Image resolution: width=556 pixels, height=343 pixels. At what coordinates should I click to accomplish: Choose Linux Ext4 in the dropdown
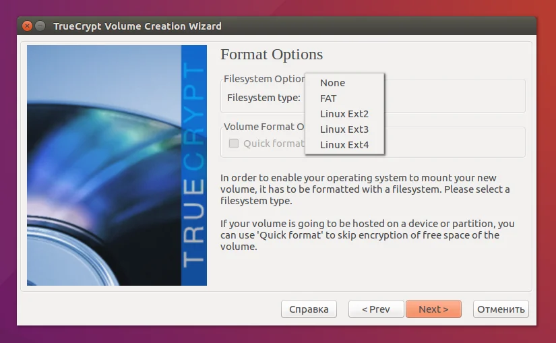coord(344,145)
